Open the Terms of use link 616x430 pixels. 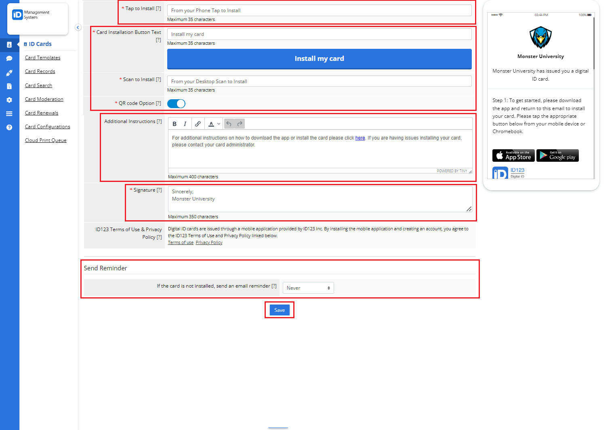181,242
